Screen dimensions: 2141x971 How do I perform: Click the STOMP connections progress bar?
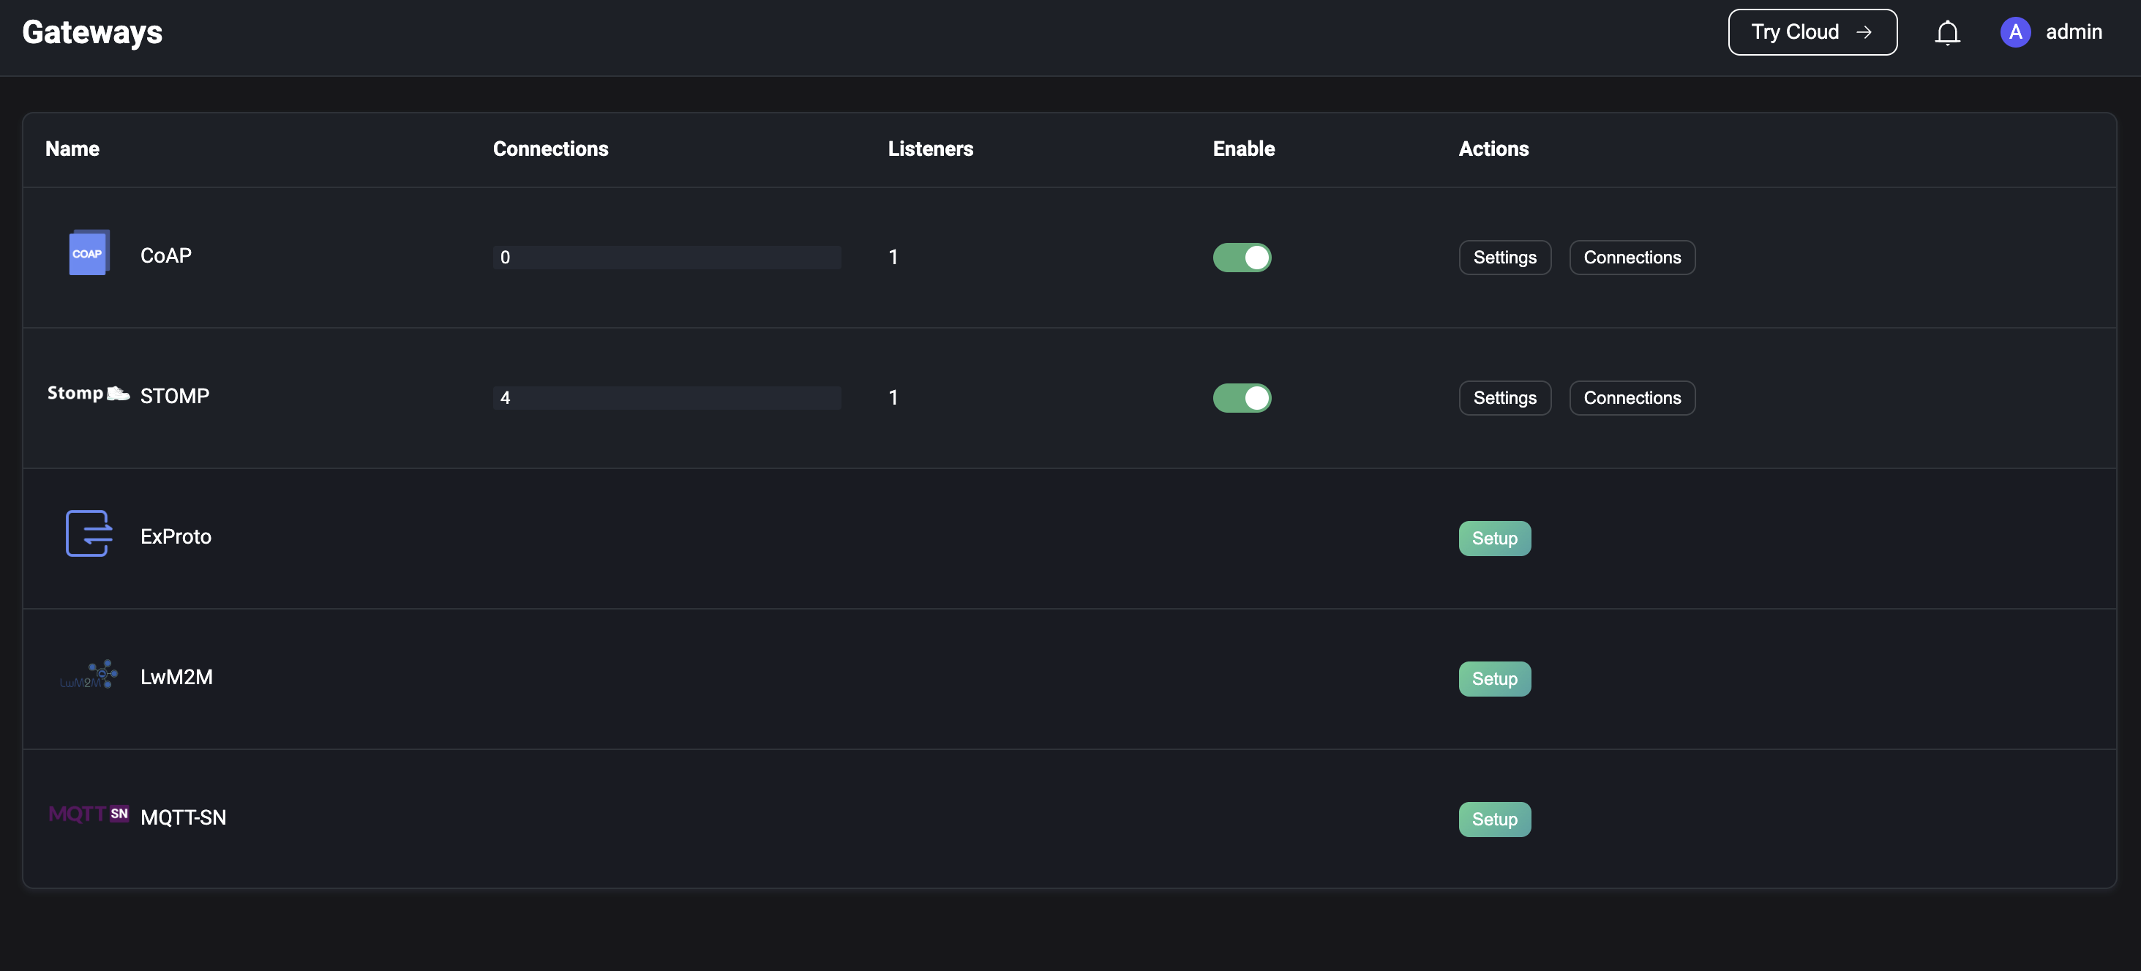[x=667, y=398]
